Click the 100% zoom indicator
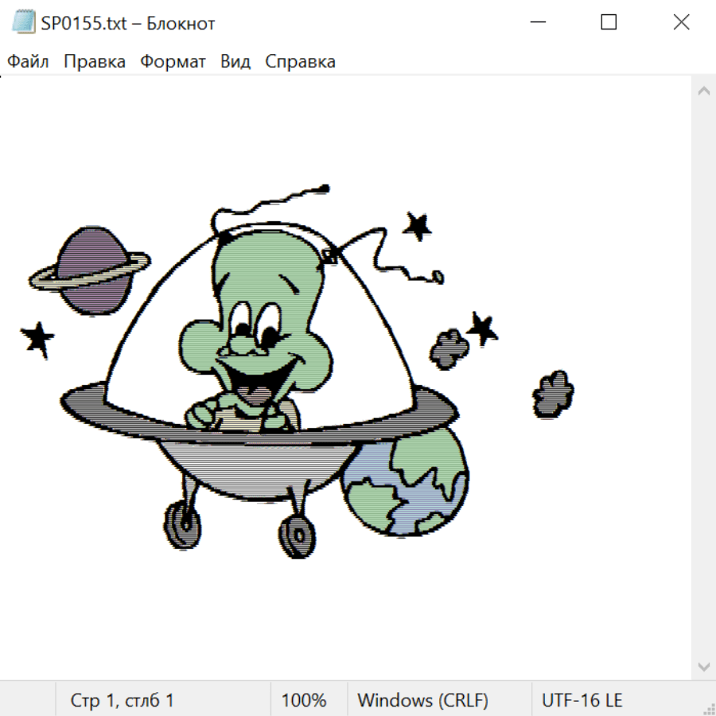The height and width of the screenshot is (716, 716). click(304, 701)
